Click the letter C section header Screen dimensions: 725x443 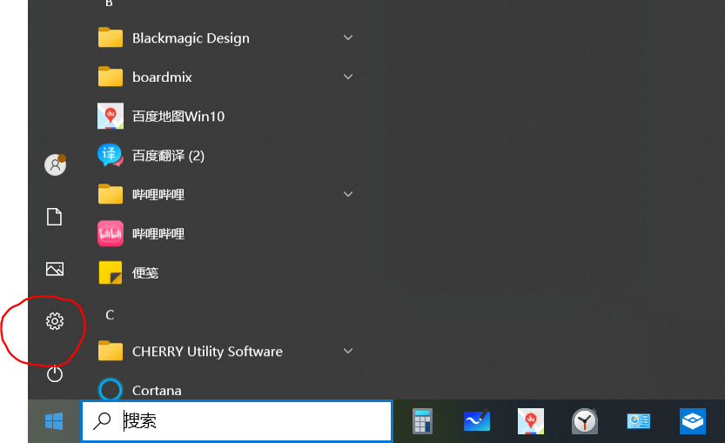click(x=110, y=315)
